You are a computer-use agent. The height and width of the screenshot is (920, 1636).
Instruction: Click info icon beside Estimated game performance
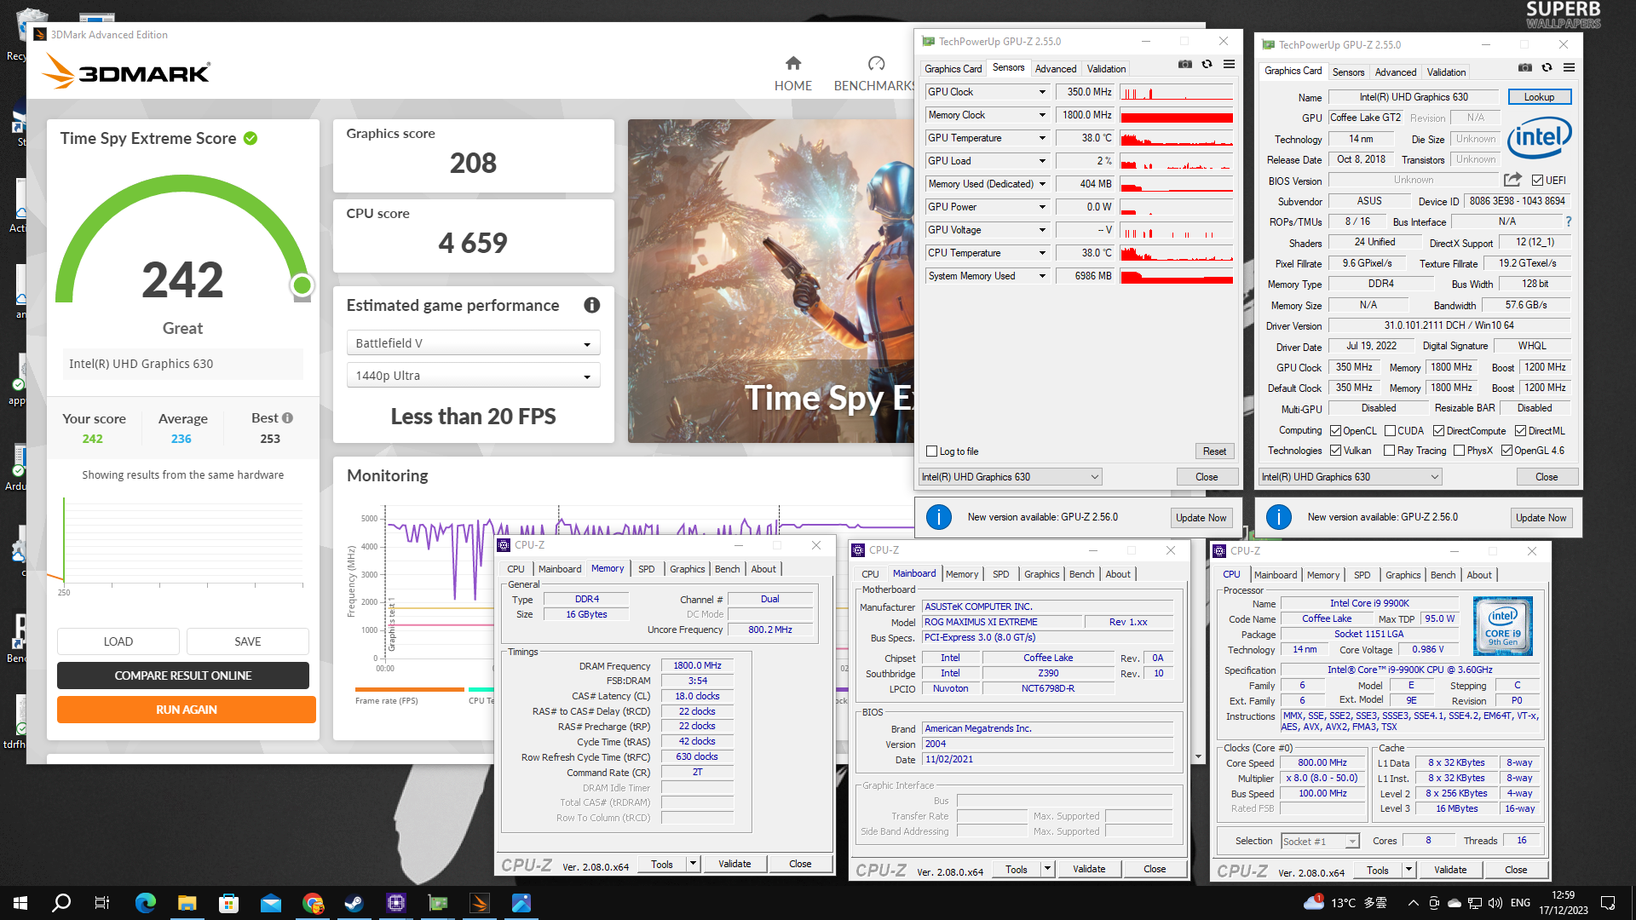coord(592,305)
